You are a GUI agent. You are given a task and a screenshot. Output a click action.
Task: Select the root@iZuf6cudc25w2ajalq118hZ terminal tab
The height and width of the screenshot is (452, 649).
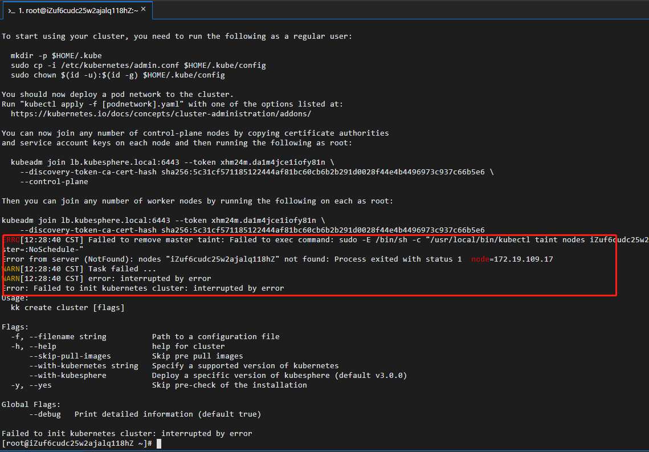[78, 10]
